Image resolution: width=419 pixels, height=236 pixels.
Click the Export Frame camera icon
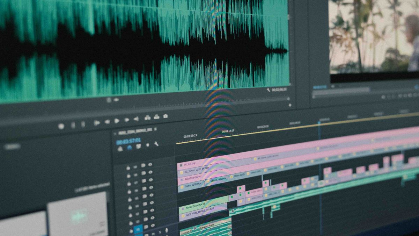(166, 116)
